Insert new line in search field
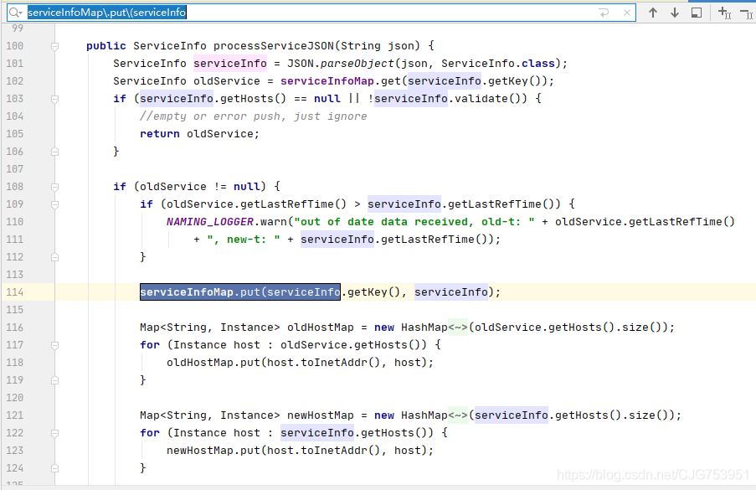This screenshot has width=756, height=490. pyautogui.click(x=604, y=13)
